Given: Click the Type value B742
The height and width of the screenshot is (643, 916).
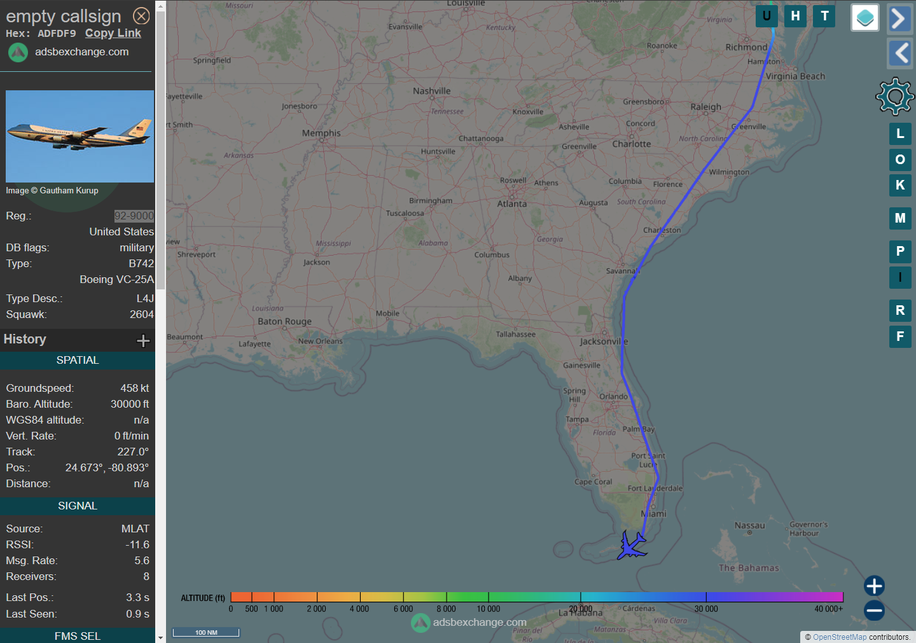Looking at the screenshot, I should tap(141, 264).
